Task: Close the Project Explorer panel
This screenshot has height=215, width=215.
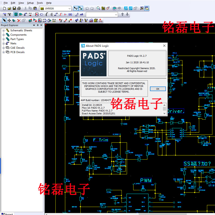Action: (41, 25)
